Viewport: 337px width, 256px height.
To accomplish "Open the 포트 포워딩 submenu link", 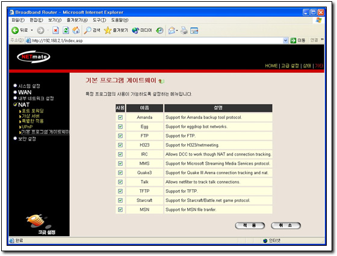I will (x=32, y=111).
